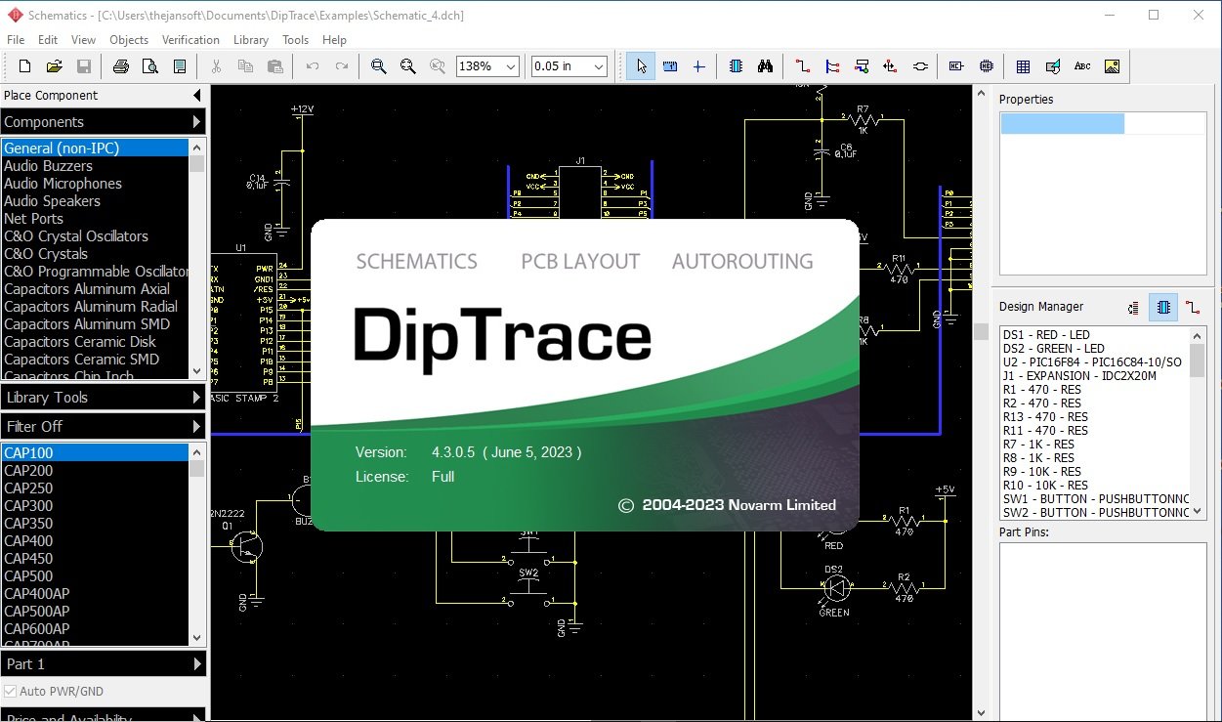This screenshot has height=722, width=1222.
Task: Select the Audio Buzzers library
Action: click(95, 166)
